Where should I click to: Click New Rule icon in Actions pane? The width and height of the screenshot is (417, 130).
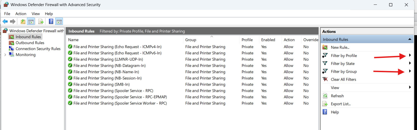coord(325,47)
